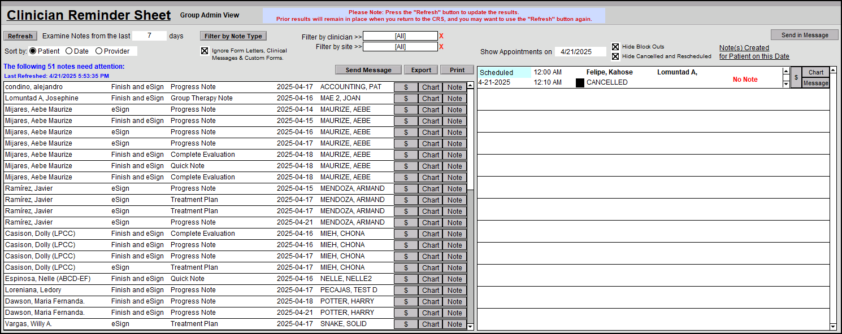This screenshot has width=842, height=334.
Task: Select the Patient sort radio button
Action: (x=33, y=51)
